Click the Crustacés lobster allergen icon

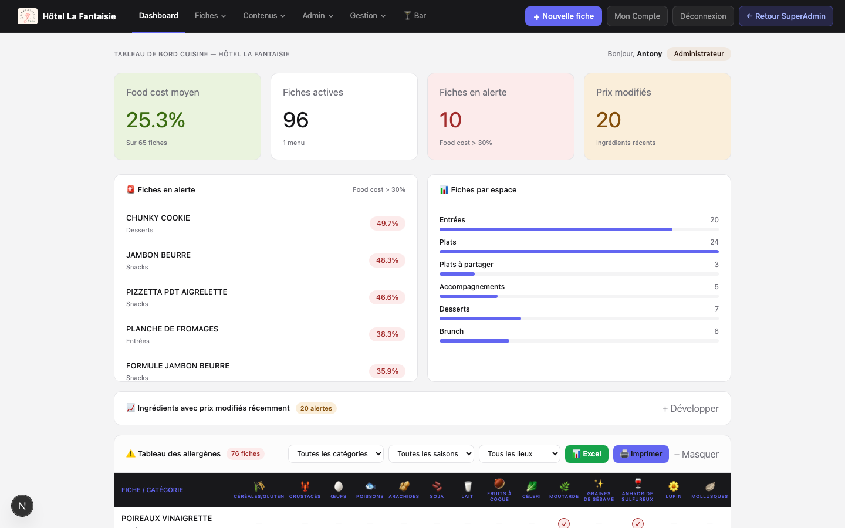305,486
